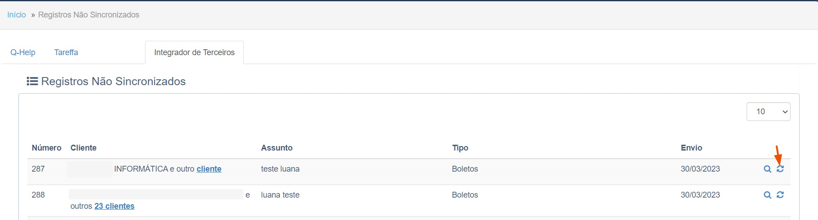818x220 pixels.
Task: Click the Envio column header
Action: pos(691,148)
